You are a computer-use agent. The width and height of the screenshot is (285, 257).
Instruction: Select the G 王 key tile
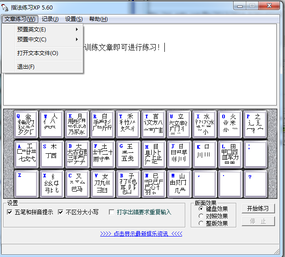click(x=127, y=154)
